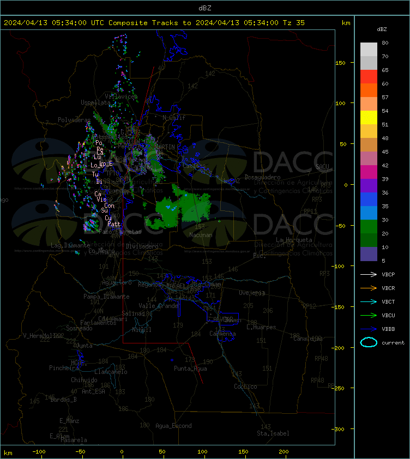Click the VBBB legend label
The image size is (410, 459).
click(x=388, y=329)
